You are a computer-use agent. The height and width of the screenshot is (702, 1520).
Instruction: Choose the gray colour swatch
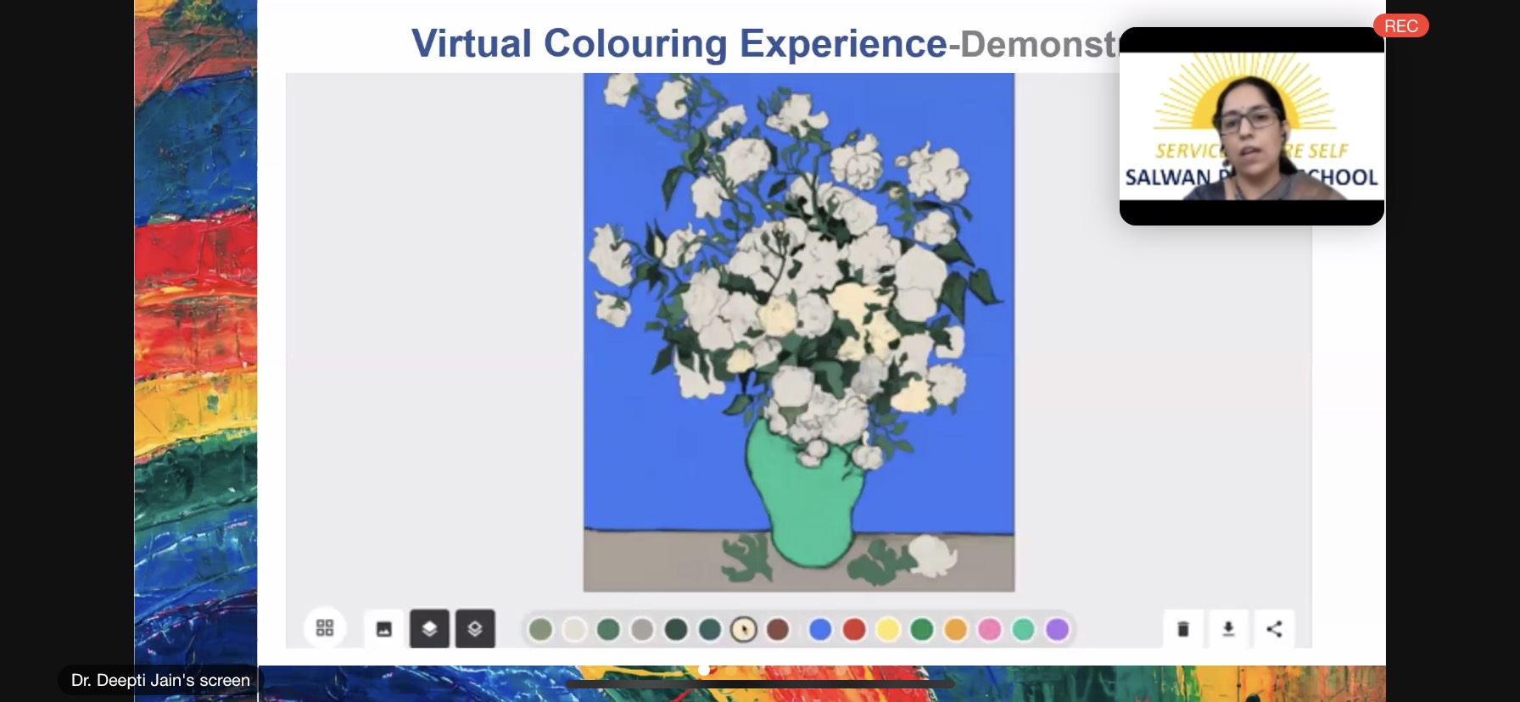point(642,629)
